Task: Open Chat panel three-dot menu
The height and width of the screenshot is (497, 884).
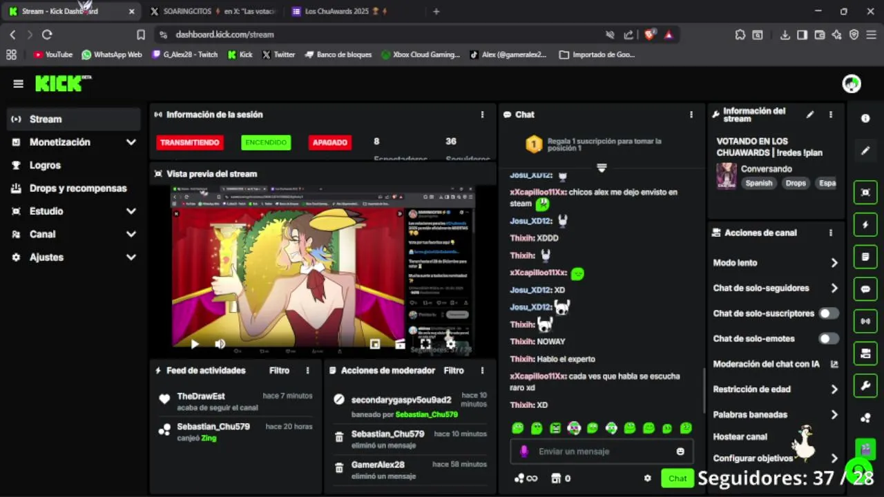Action: coord(691,115)
